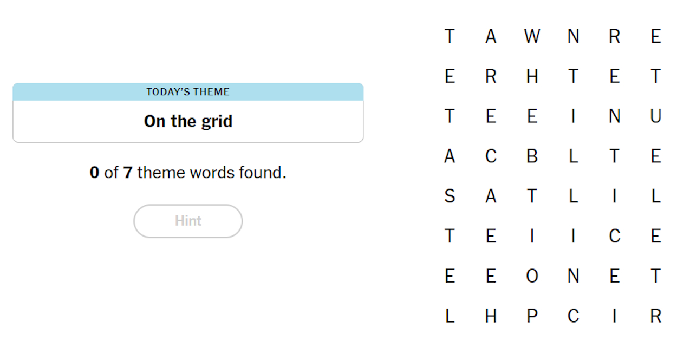Select the letter C in the fourth row
The width and height of the screenshot is (677, 361).
(491, 156)
